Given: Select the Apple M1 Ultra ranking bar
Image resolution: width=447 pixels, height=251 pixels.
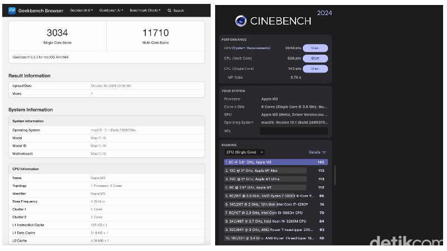Looking at the screenshot, I should [x=265, y=179].
